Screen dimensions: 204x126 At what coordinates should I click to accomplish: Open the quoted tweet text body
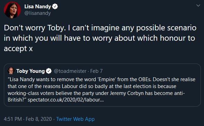[x=101, y=89]
